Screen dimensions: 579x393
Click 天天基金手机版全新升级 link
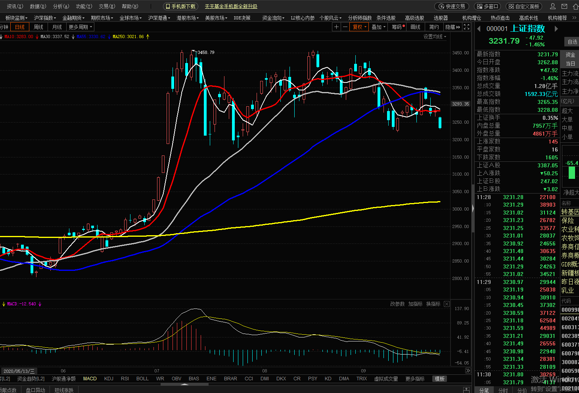231,6
